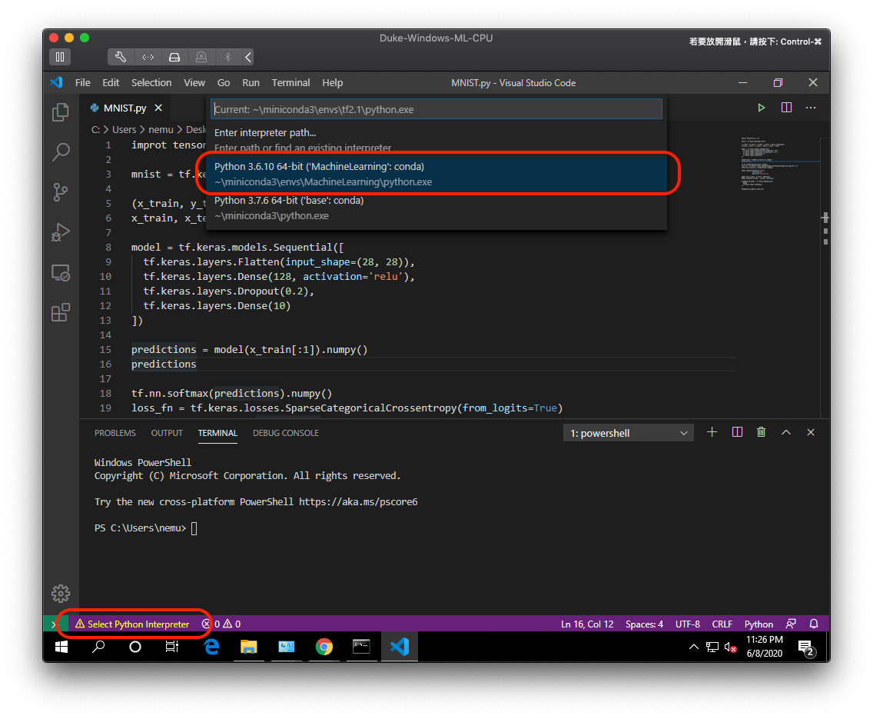Run the MNIST.py file with the play icon

pyautogui.click(x=761, y=108)
